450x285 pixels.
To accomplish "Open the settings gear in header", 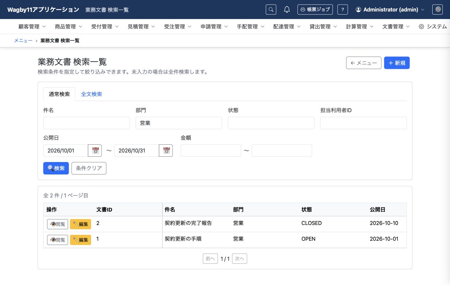I will [x=438, y=10].
